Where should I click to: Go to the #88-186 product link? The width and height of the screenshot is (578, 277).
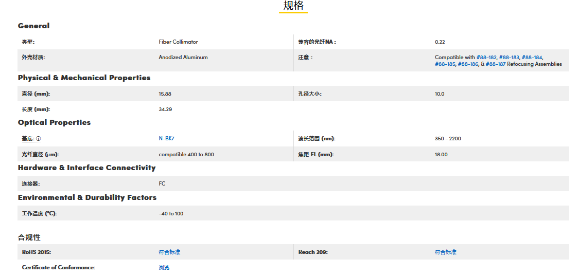468,64
